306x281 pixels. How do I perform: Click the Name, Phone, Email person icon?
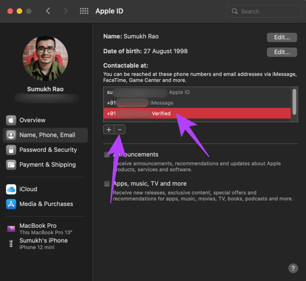(x=11, y=135)
